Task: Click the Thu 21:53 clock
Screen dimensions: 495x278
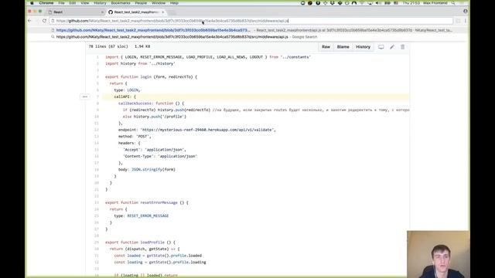Action: click(x=411, y=3)
